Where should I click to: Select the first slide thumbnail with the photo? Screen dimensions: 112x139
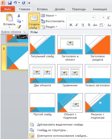pyautogui.click(x=18, y=39)
